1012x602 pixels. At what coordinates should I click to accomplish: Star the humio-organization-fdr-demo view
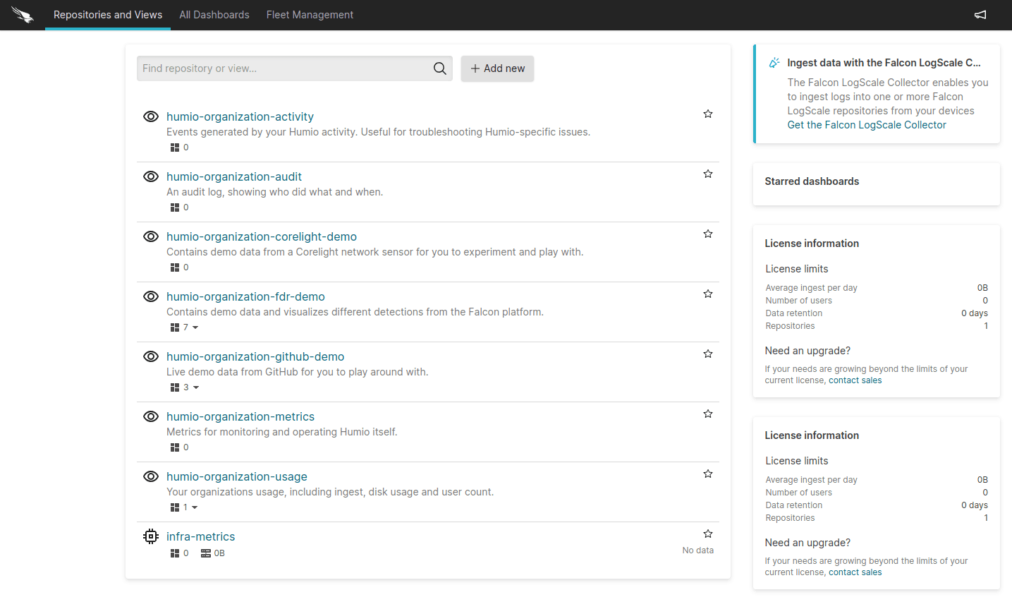pyautogui.click(x=707, y=294)
